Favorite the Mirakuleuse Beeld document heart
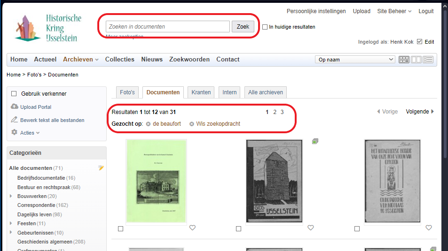448x251 pixels. point(429,228)
